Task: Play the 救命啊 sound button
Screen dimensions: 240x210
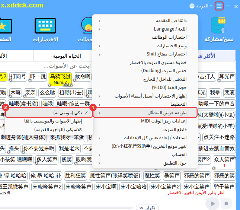Action: pyautogui.click(x=83, y=77)
